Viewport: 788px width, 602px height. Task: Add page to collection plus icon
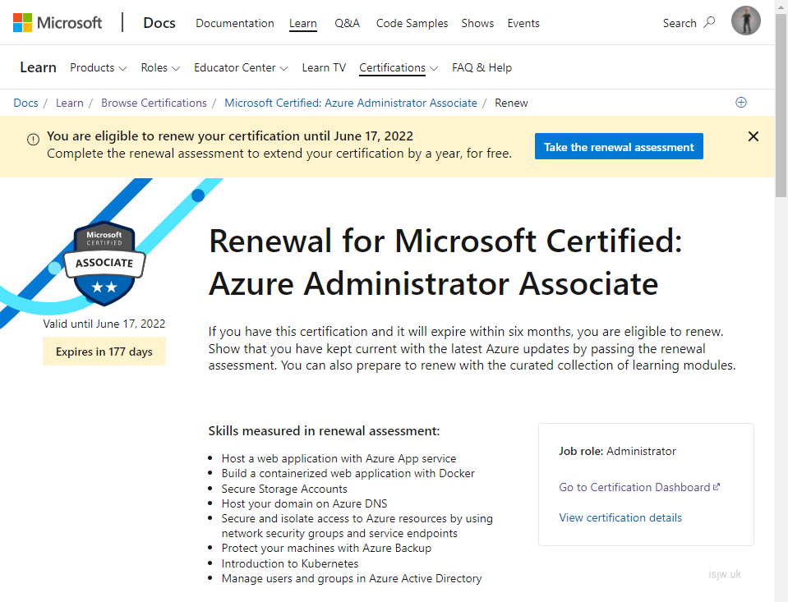point(741,103)
